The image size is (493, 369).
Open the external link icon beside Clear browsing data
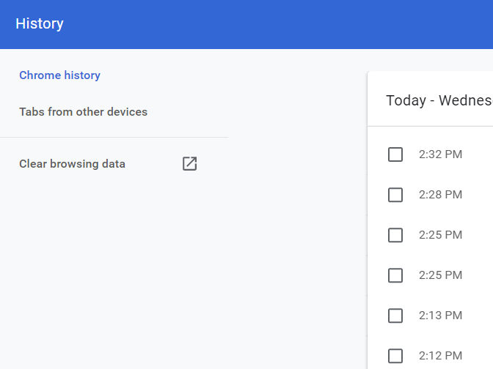coord(189,163)
